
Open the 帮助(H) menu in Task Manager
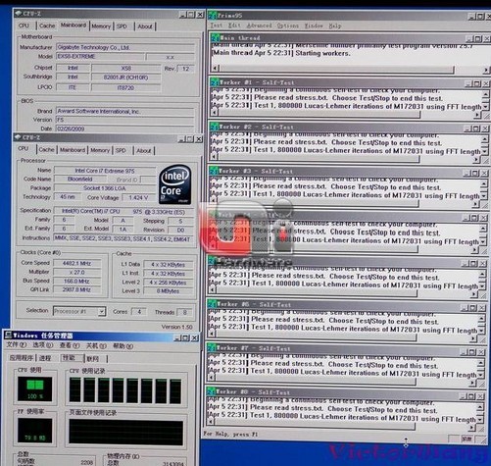click(123, 346)
